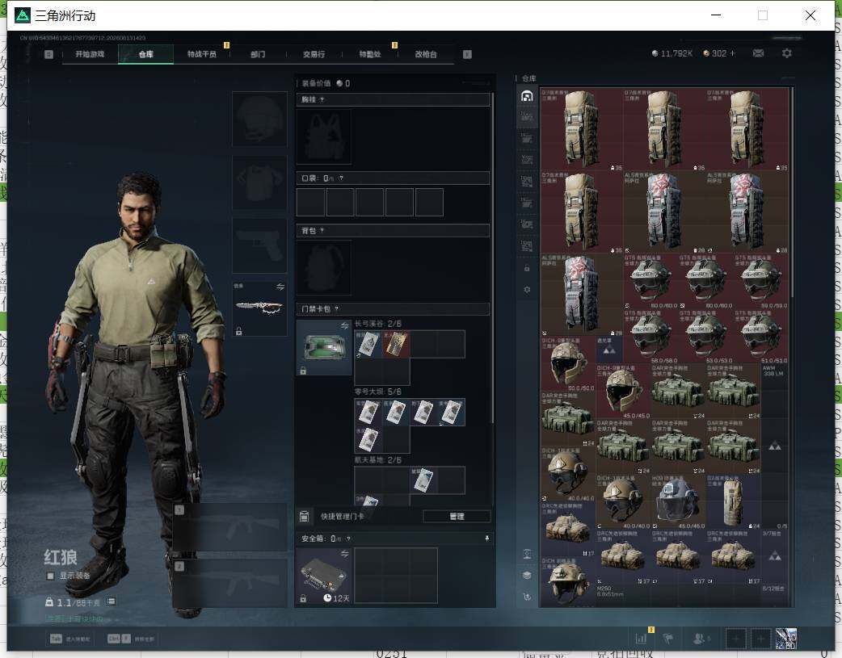
Task: Click the help question mark beside 胸挂
Action: tap(322, 100)
